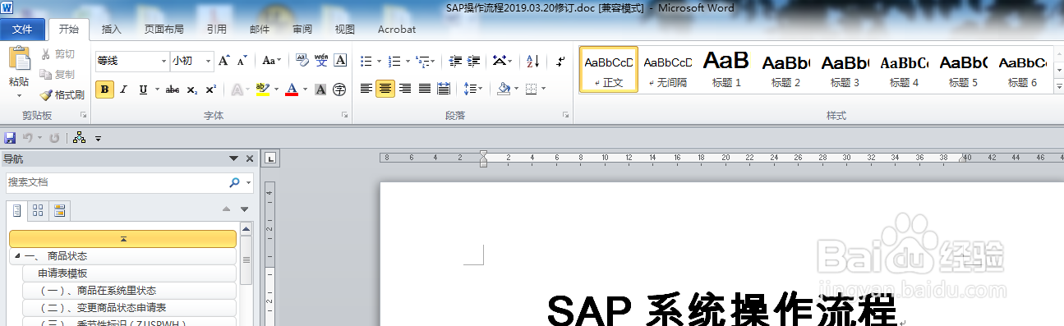Apply the 标题 1 style
Screen dimensions: 1064x326
[x=726, y=70]
